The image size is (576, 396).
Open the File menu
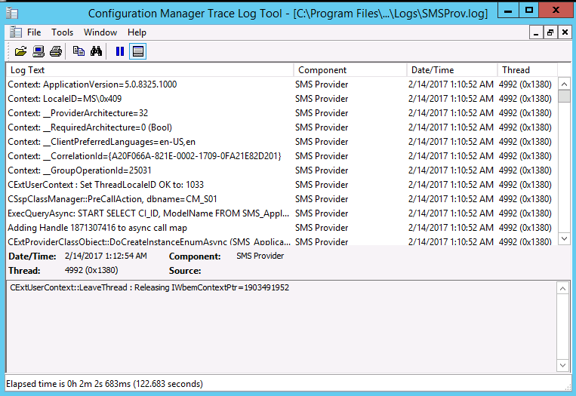click(x=34, y=32)
